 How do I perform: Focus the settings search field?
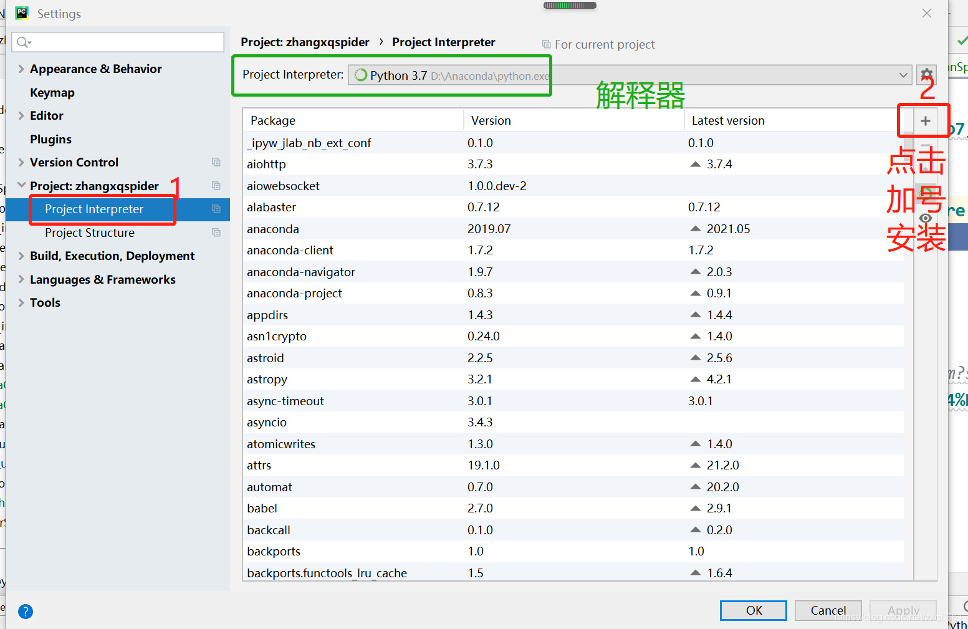(x=118, y=42)
